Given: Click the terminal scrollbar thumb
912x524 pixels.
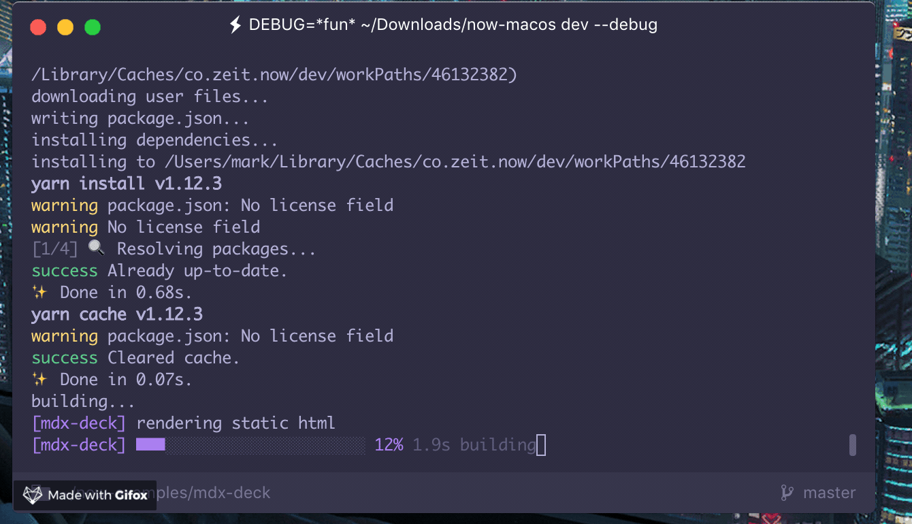Looking at the screenshot, I should pyautogui.click(x=852, y=445).
